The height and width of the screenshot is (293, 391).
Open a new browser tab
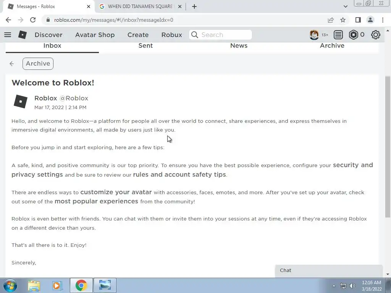coord(194,6)
